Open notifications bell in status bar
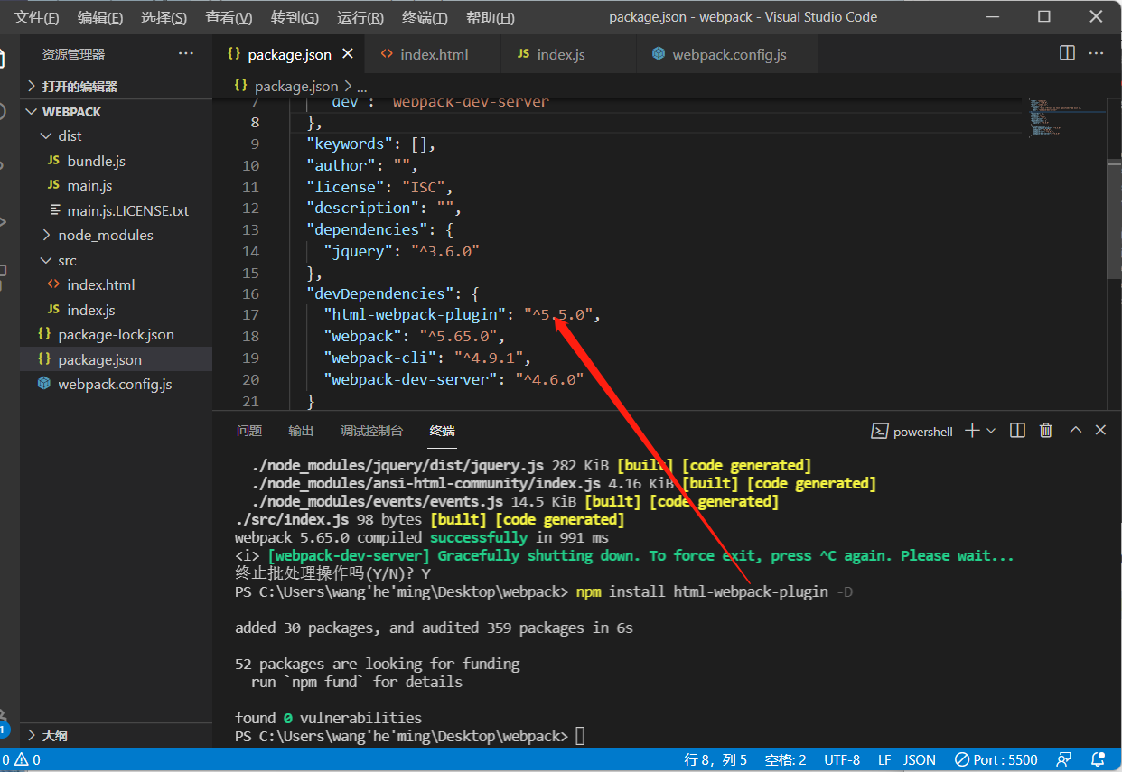The height and width of the screenshot is (772, 1122). pos(1099,760)
